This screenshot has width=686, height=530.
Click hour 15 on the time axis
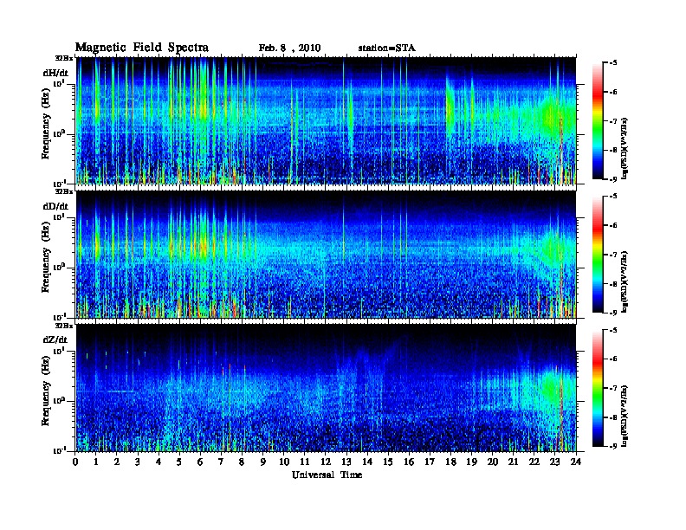(x=388, y=462)
